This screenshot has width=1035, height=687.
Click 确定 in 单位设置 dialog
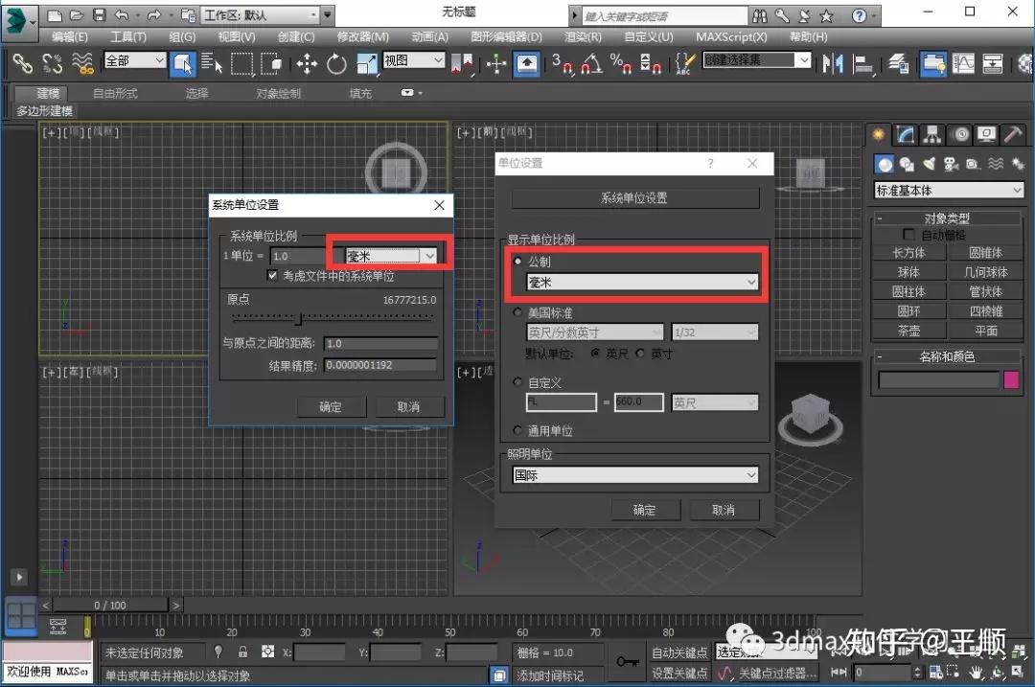point(644,510)
